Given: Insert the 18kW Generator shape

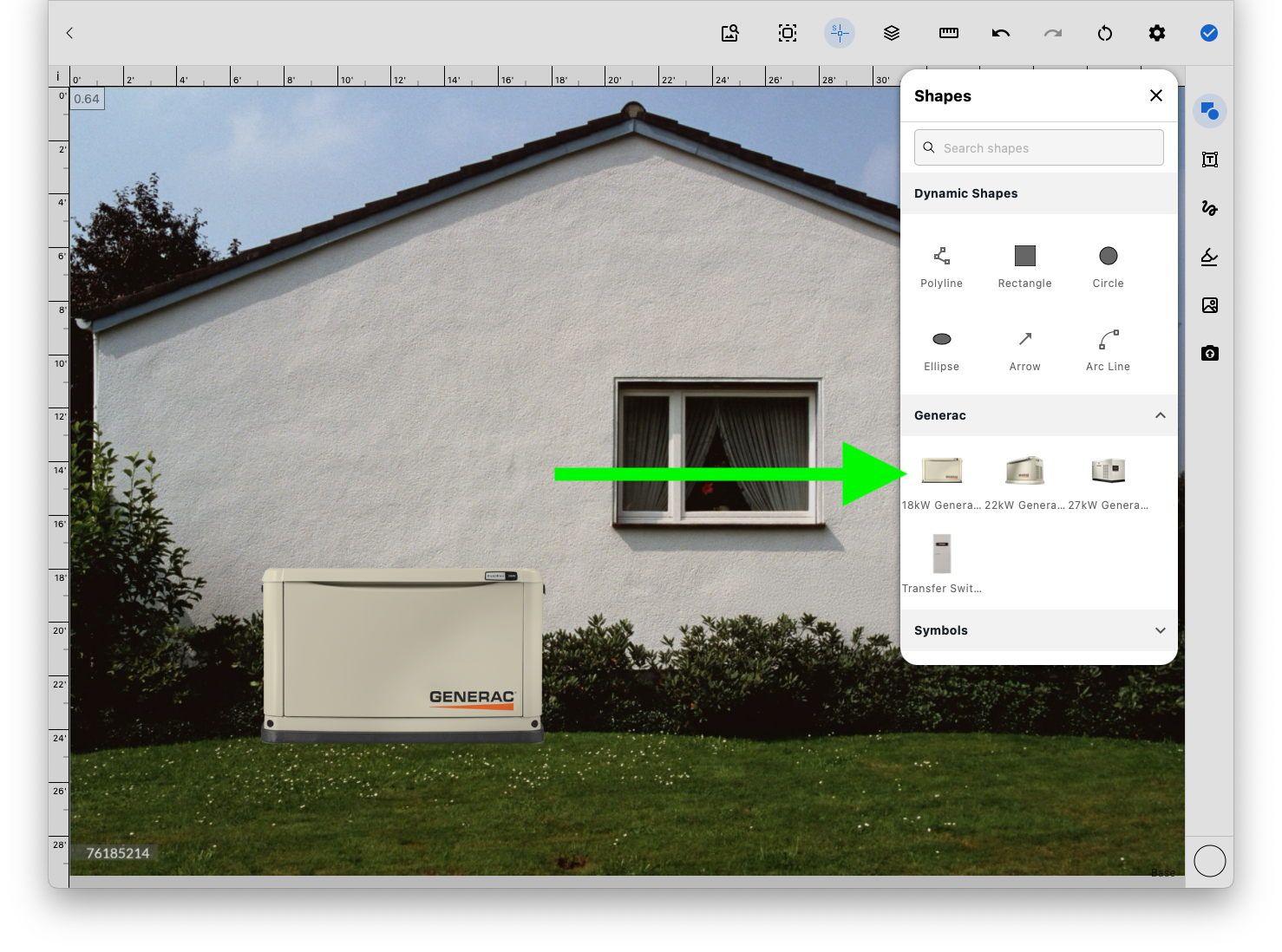Looking at the screenshot, I should click(942, 482).
